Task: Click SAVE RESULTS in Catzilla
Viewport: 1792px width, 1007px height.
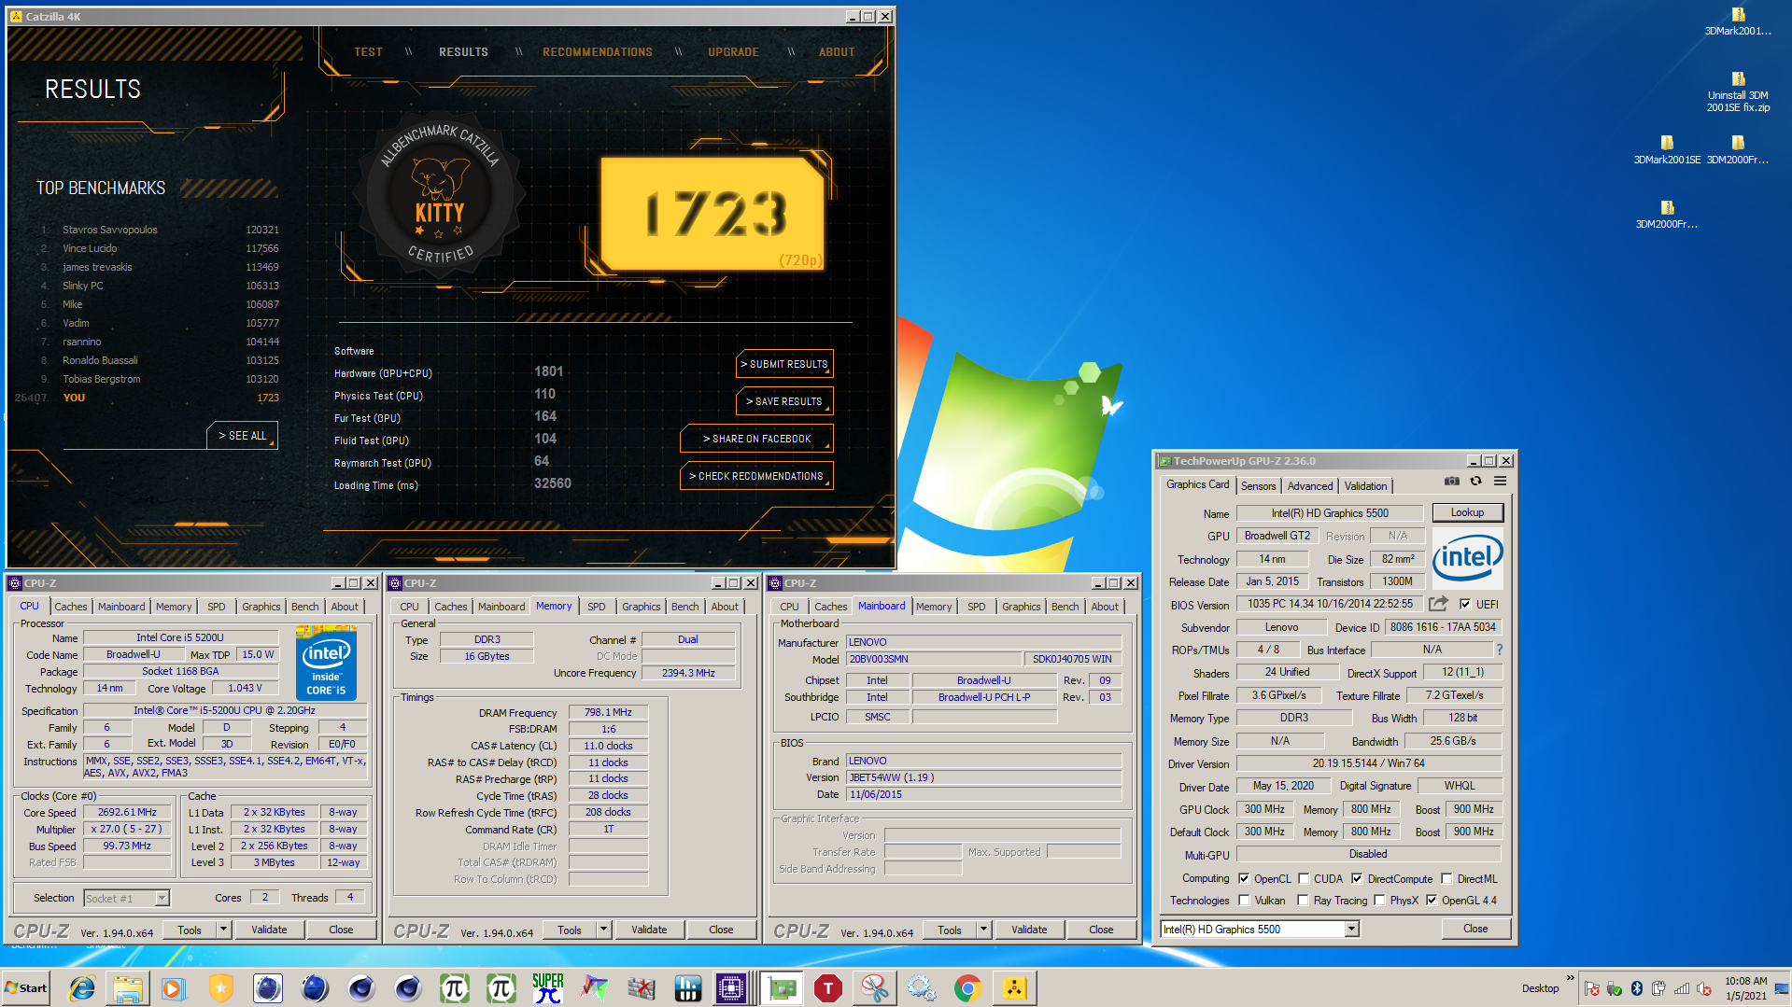Action: [784, 401]
